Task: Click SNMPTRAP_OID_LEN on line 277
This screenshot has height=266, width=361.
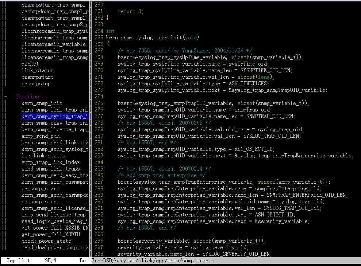Action: tap(270, 116)
